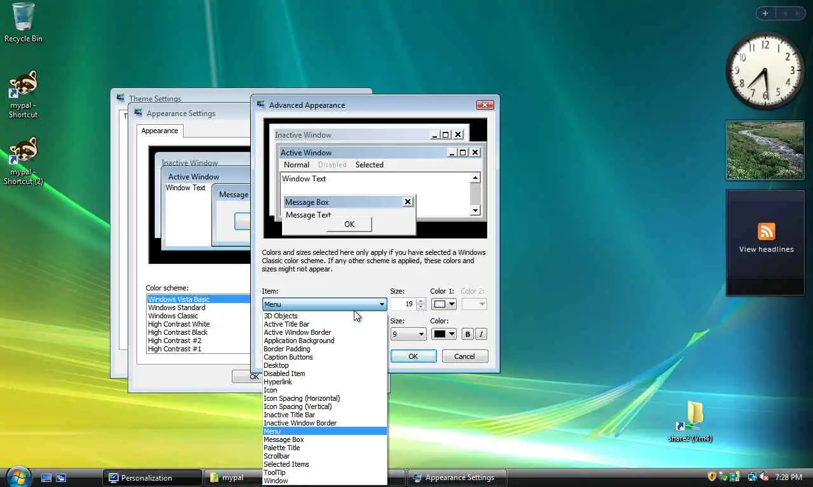Choose Caption Buttons from the Item list
The image size is (813, 487).
pos(325,357)
